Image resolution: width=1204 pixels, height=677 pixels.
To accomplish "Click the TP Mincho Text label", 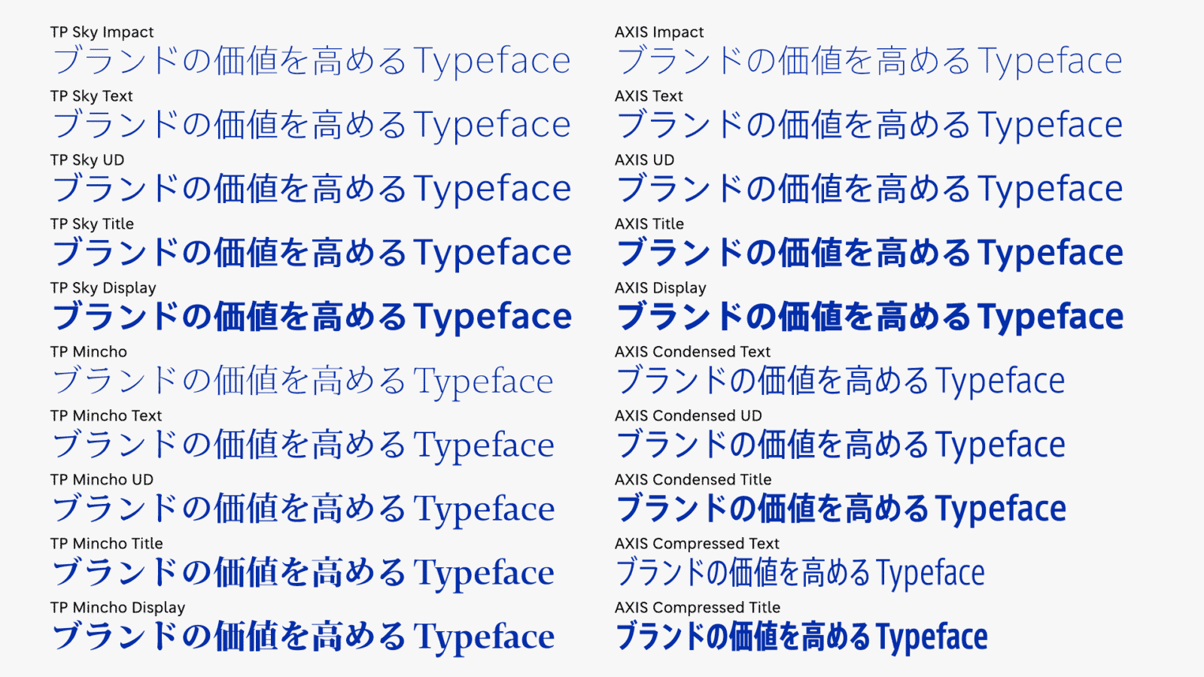I will (106, 416).
